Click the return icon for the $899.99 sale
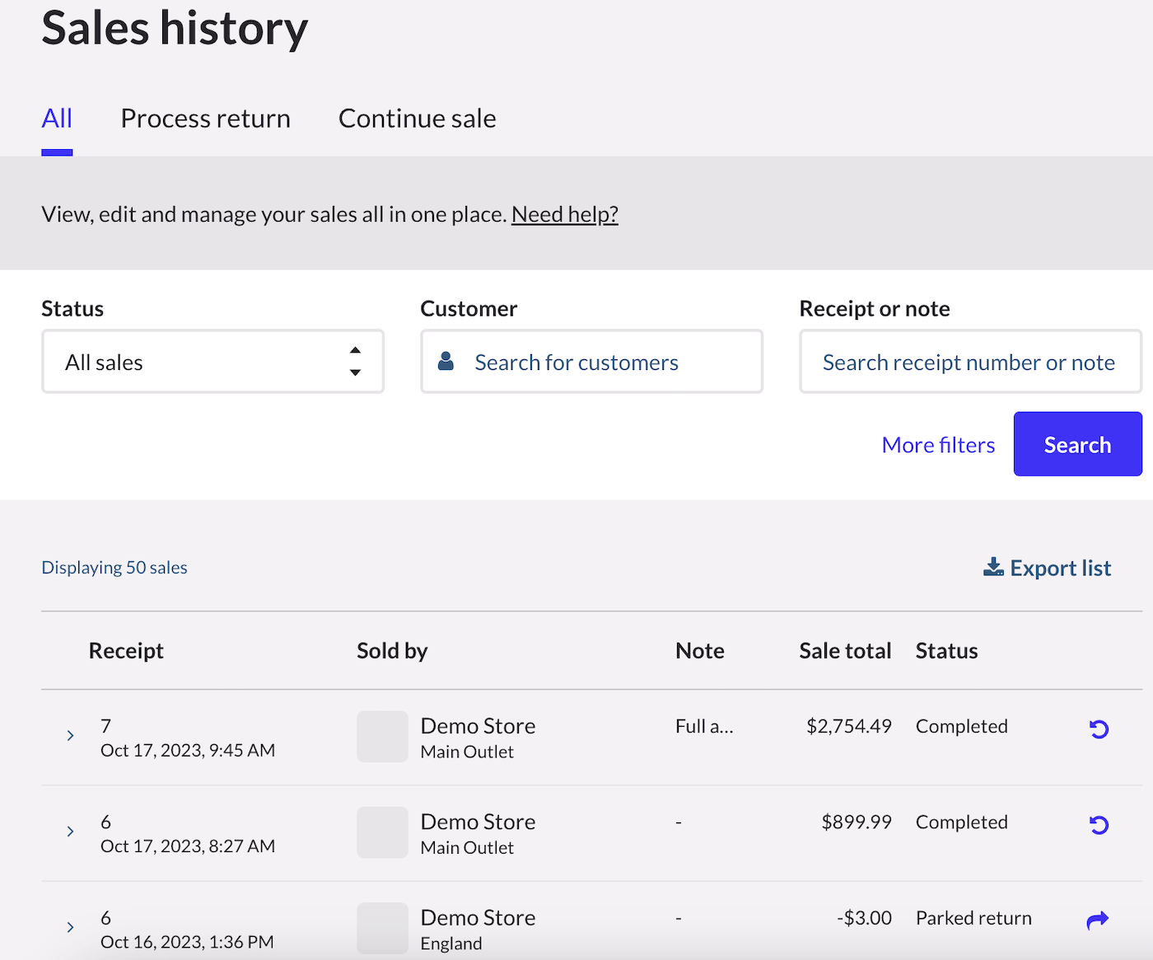The width and height of the screenshot is (1153, 960). pos(1099,825)
